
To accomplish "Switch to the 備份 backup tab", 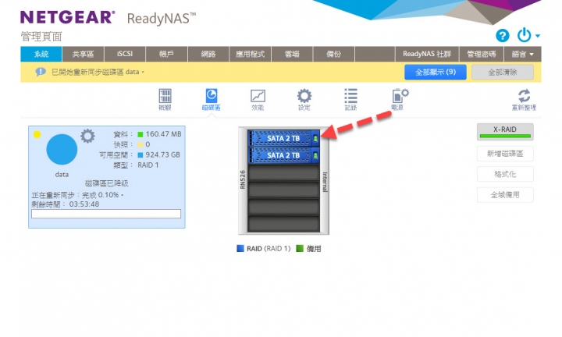I will point(334,54).
